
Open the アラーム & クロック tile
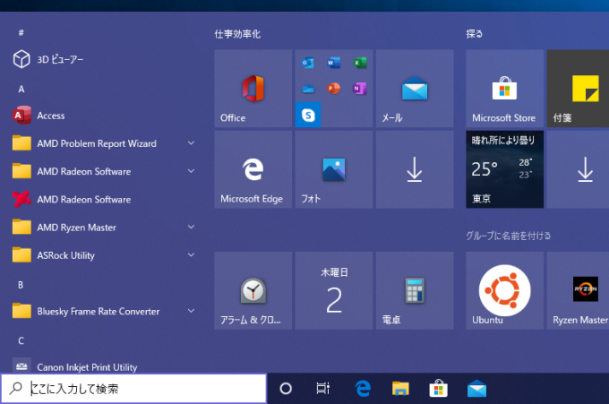pos(253,290)
